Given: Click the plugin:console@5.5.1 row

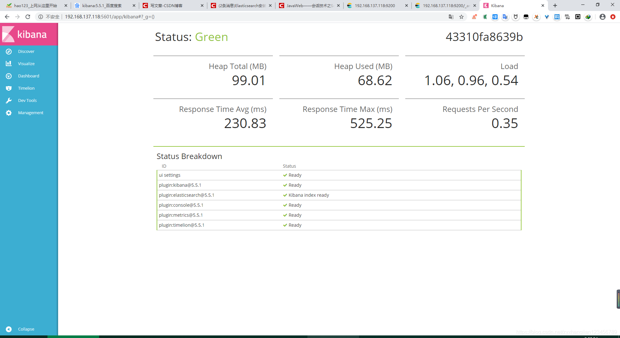Looking at the screenshot, I should coord(339,205).
